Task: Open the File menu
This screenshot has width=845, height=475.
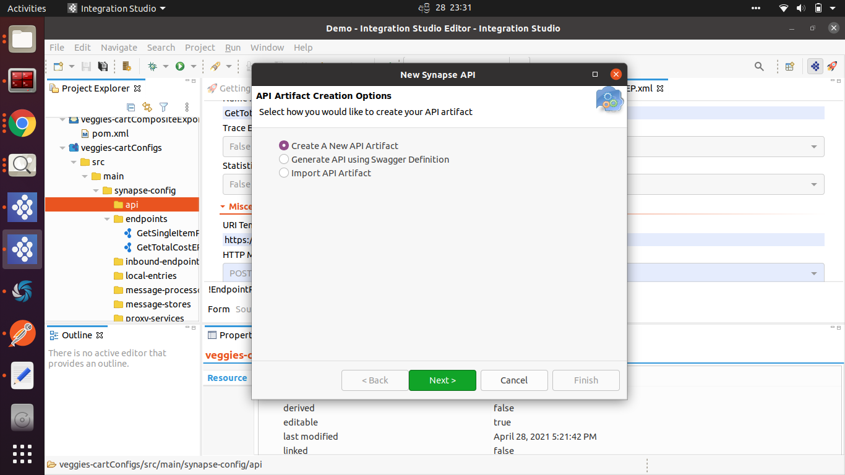Action: tap(57, 48)
